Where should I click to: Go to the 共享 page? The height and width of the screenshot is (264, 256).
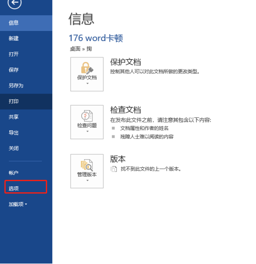click(26, 117)
